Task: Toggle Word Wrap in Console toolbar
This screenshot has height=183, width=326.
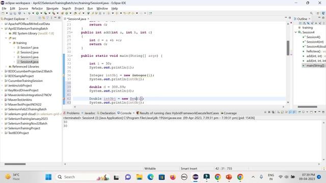Action: (x=286, y=112)
